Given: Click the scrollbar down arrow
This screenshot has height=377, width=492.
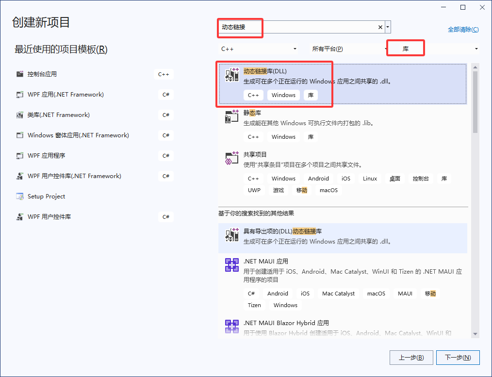Looking at the screenshot, I should (475, 334).
